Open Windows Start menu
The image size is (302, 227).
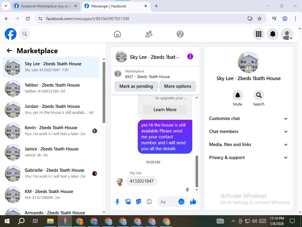(x=7, y=221)
